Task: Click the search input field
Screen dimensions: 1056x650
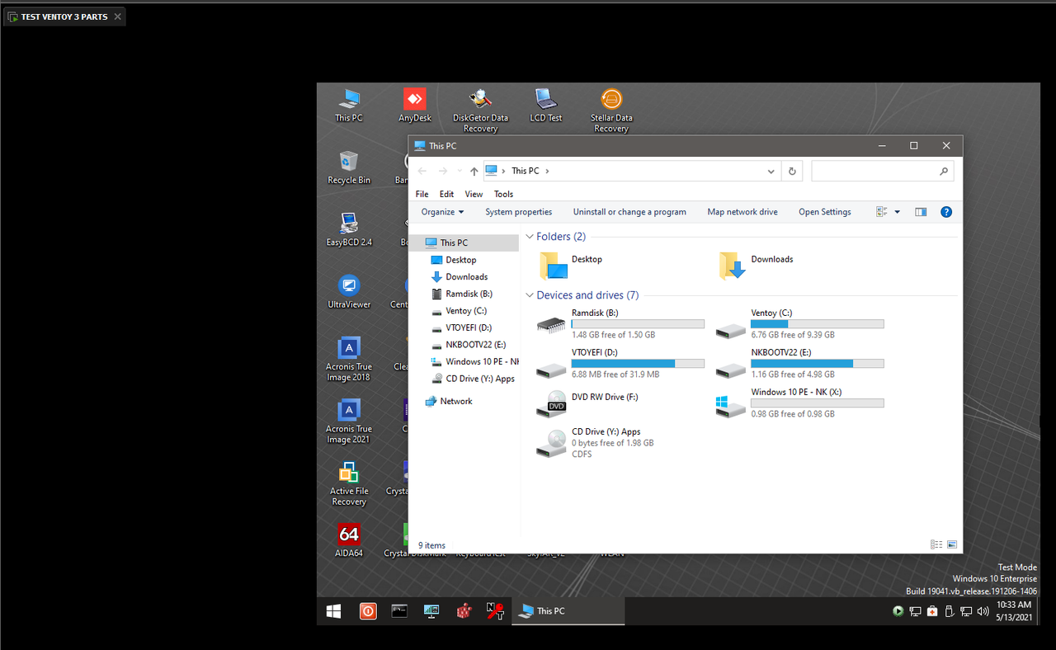Action: [874, 171]
